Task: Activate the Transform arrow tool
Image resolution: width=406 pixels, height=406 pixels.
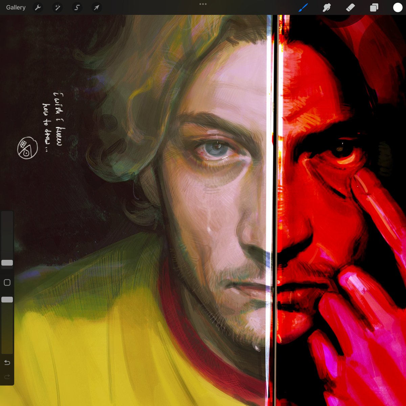Action: tap(96, 7)
